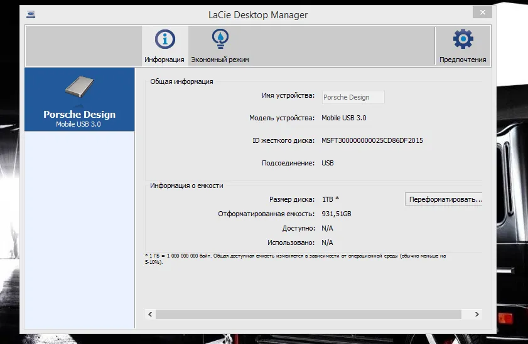This screenshot has height=344, width=528.
Task: Switch to the Информация tab label
Action: click(164, 60)
